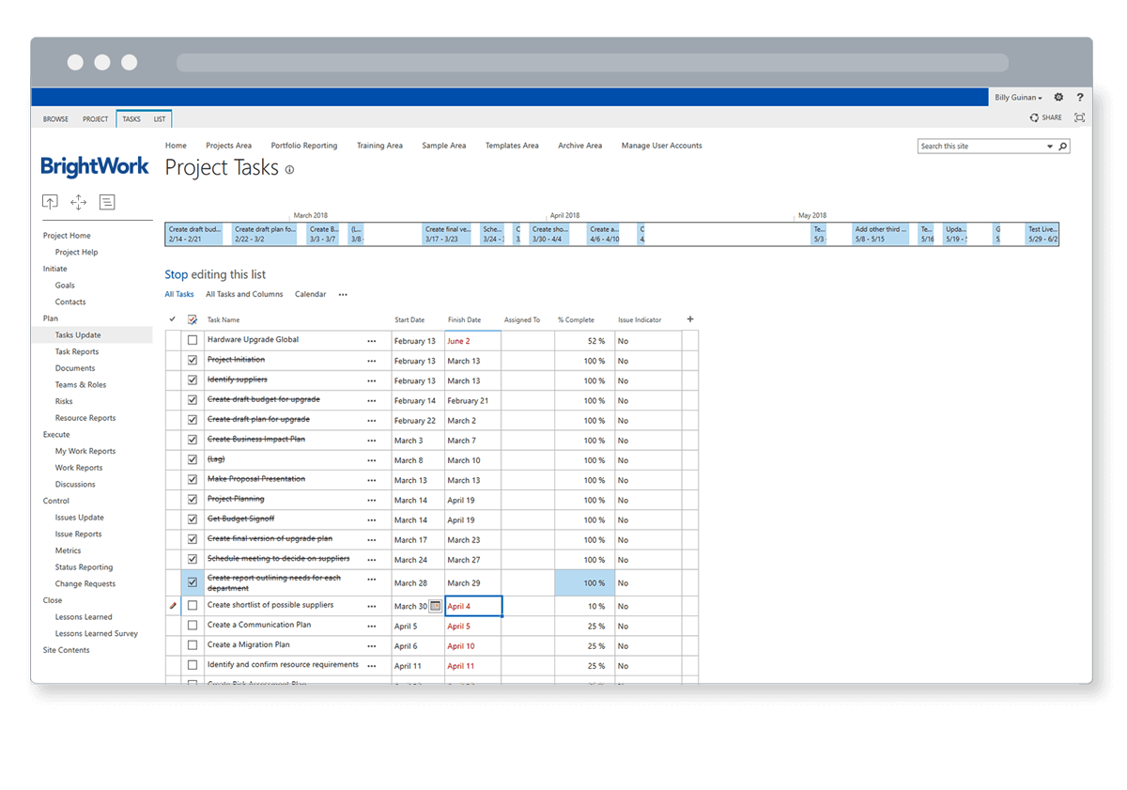This screenshot has width=1127, height=790.
Task: Select timeline bar Create draft plan fo...
Action: click(x=266, y=234)
